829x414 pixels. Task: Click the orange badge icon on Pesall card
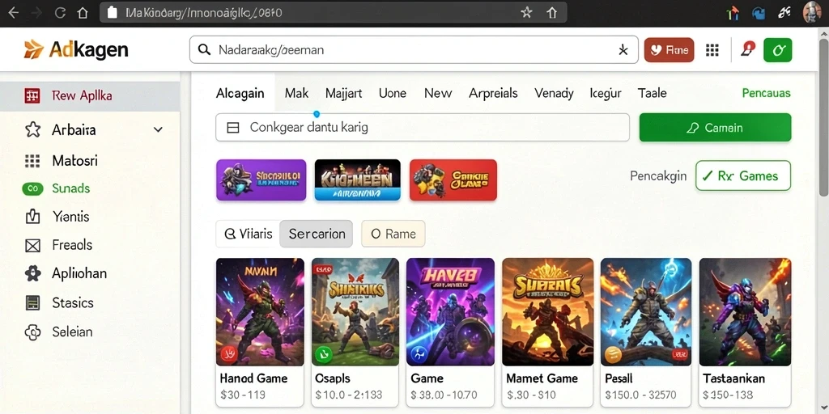pos(614,354)
